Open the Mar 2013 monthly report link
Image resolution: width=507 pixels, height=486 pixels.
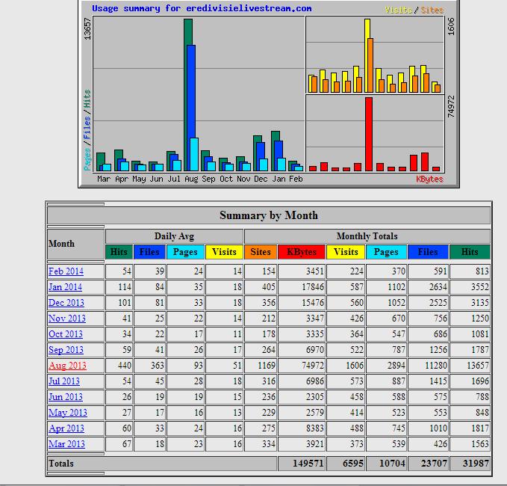pyautogui.click(x=66, y=444)
